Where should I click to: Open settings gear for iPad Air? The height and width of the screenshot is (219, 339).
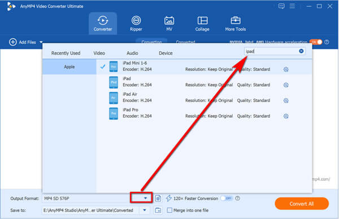click(286, 101)
